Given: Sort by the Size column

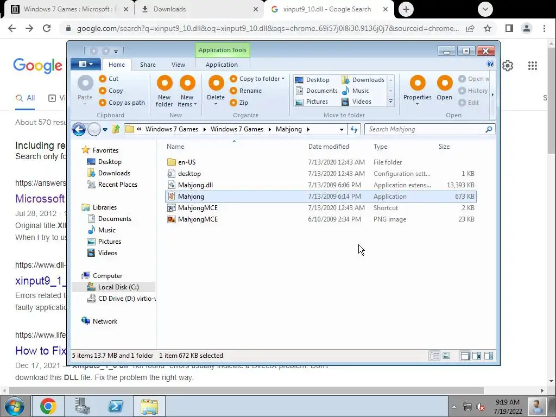Looking at the screenshot, I should pyautogui.click(x=444, y=147).
